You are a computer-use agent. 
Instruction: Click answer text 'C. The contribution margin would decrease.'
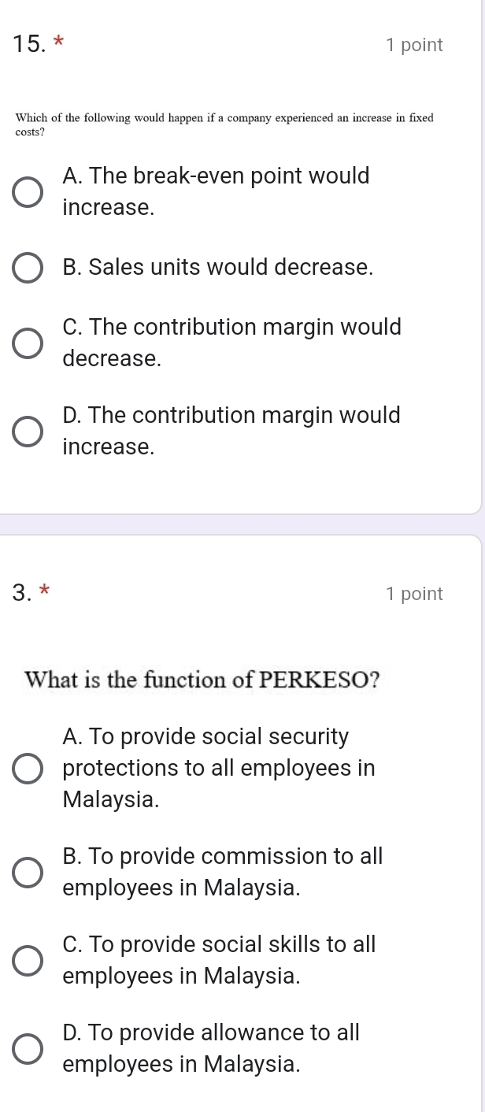click(x=231, y=343)
